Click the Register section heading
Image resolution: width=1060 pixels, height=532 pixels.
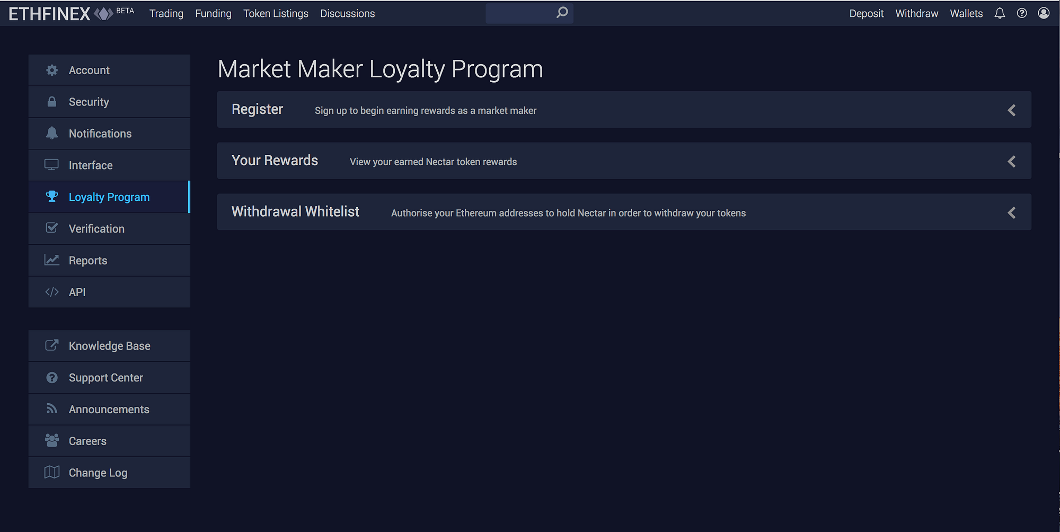tap(257, 109)
